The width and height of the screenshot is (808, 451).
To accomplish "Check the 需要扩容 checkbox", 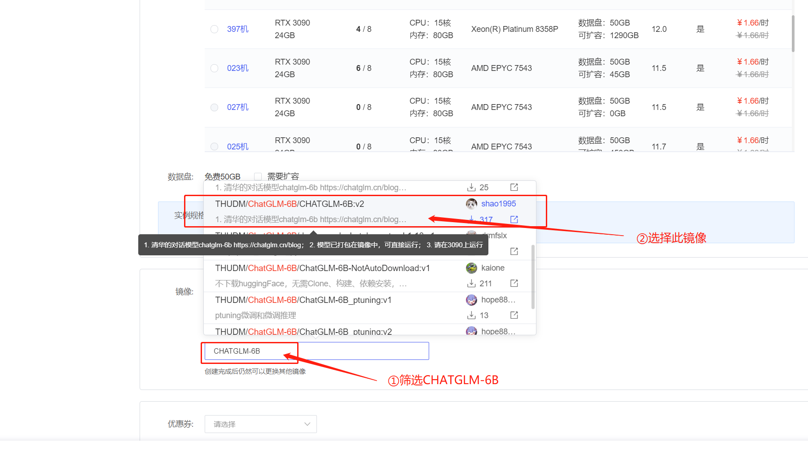I will pos(258,176).
